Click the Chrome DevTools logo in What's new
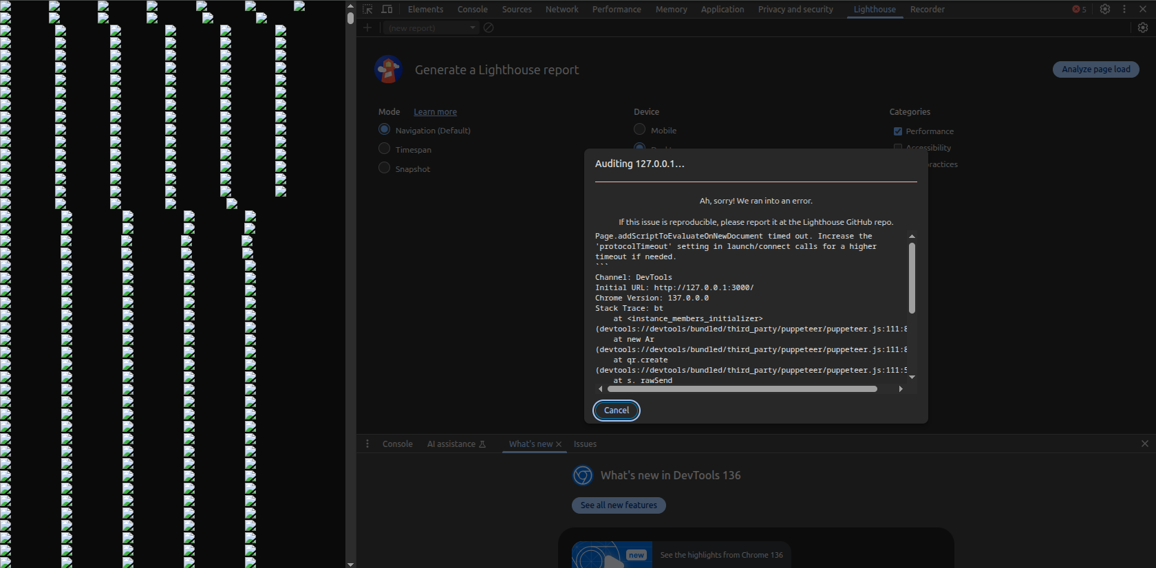 pos(583,475)
